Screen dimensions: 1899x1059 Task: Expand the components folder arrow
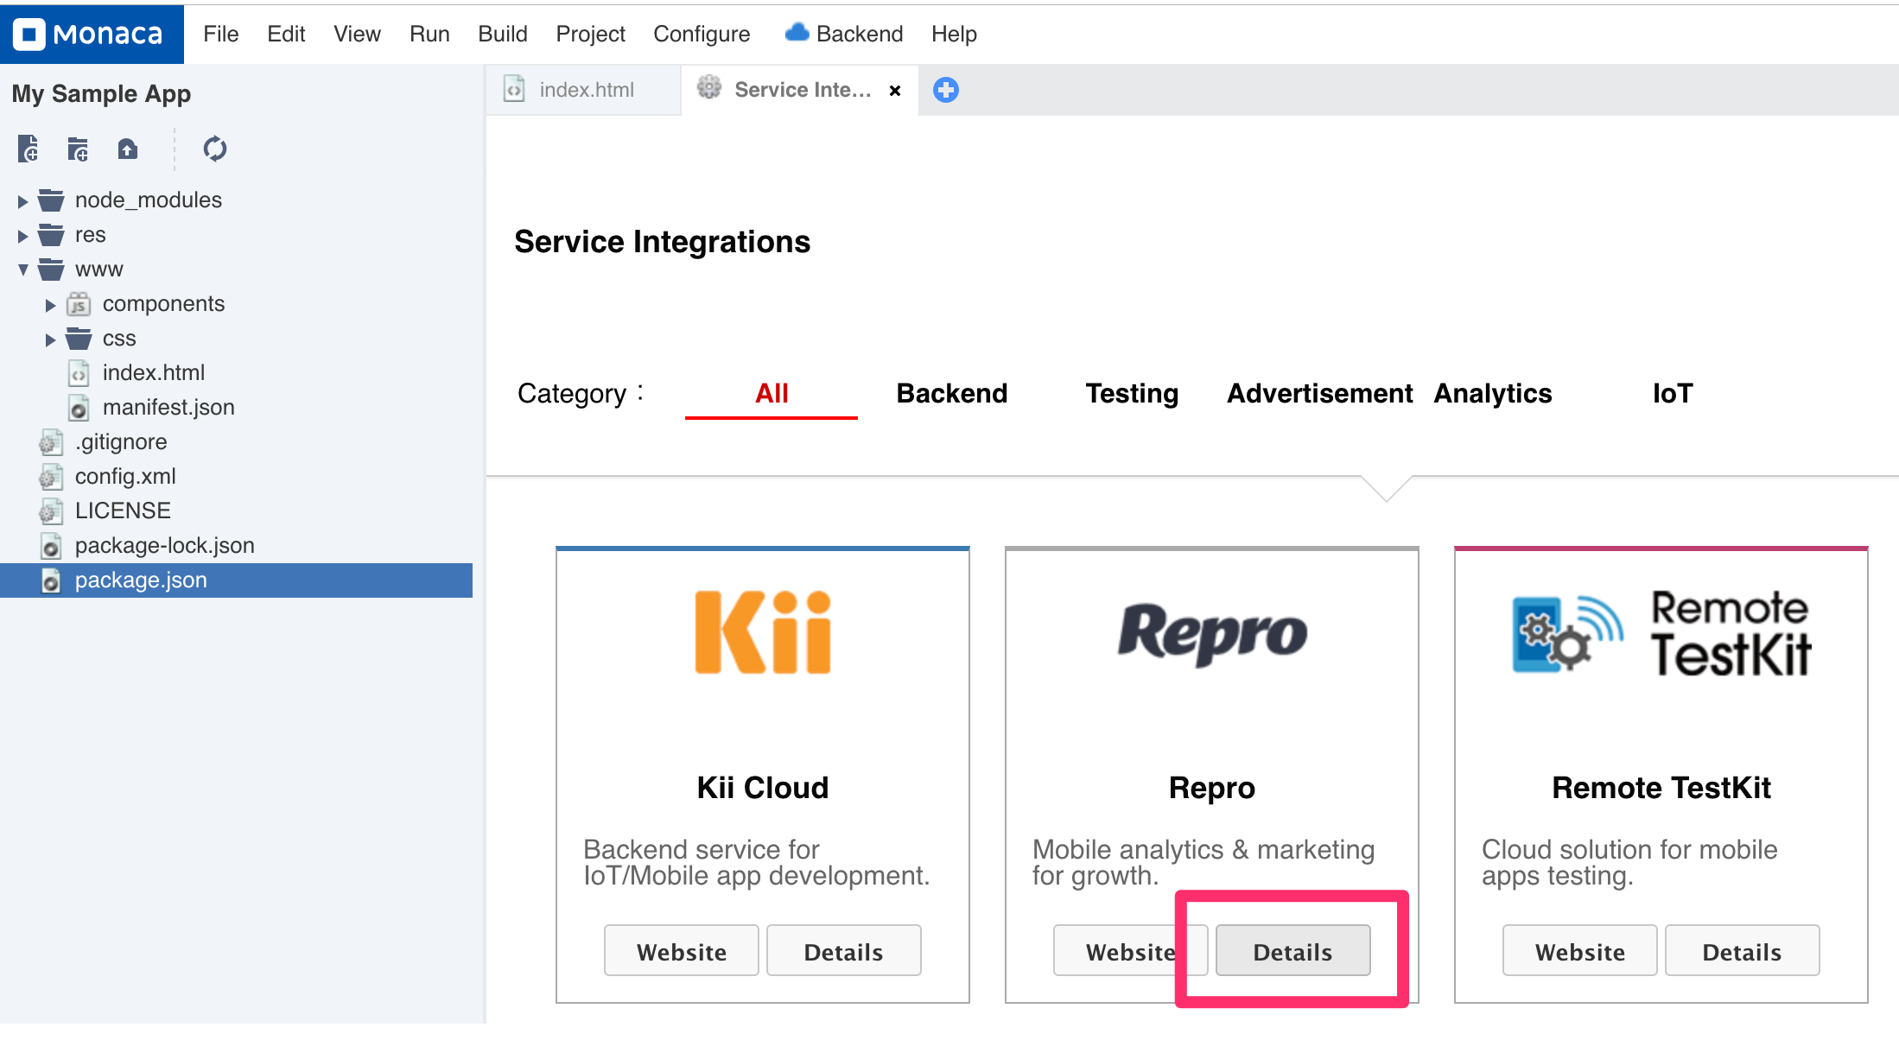(50, 305)
